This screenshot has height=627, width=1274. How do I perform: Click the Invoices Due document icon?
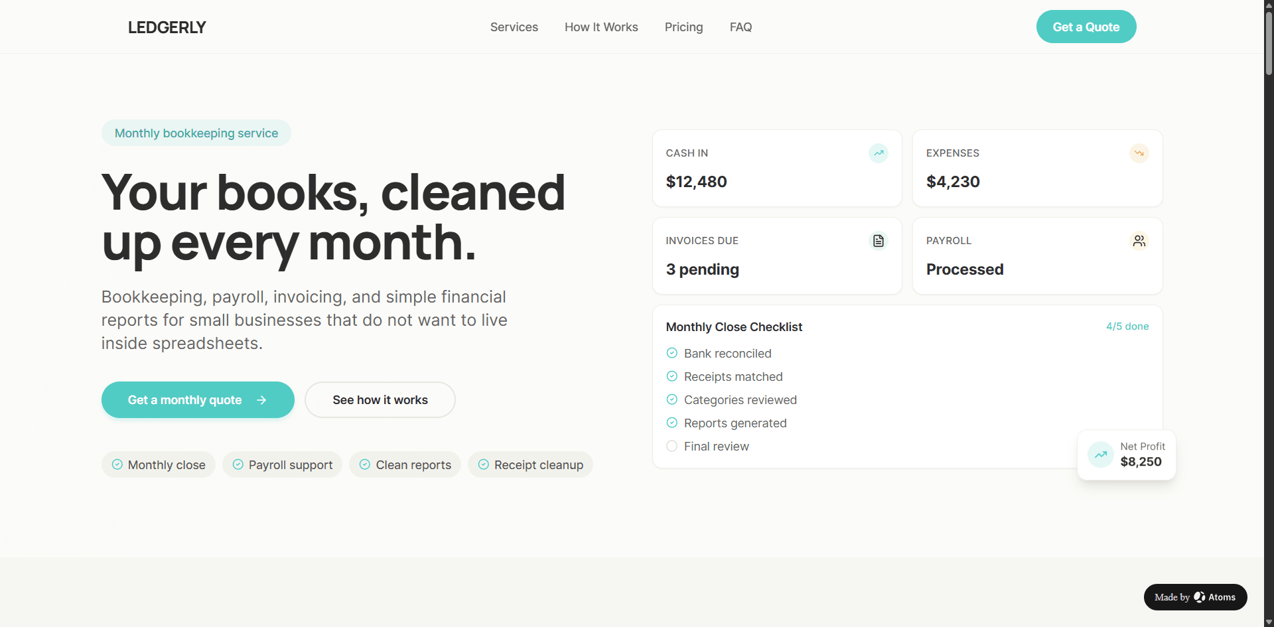(x=879, y=241)
